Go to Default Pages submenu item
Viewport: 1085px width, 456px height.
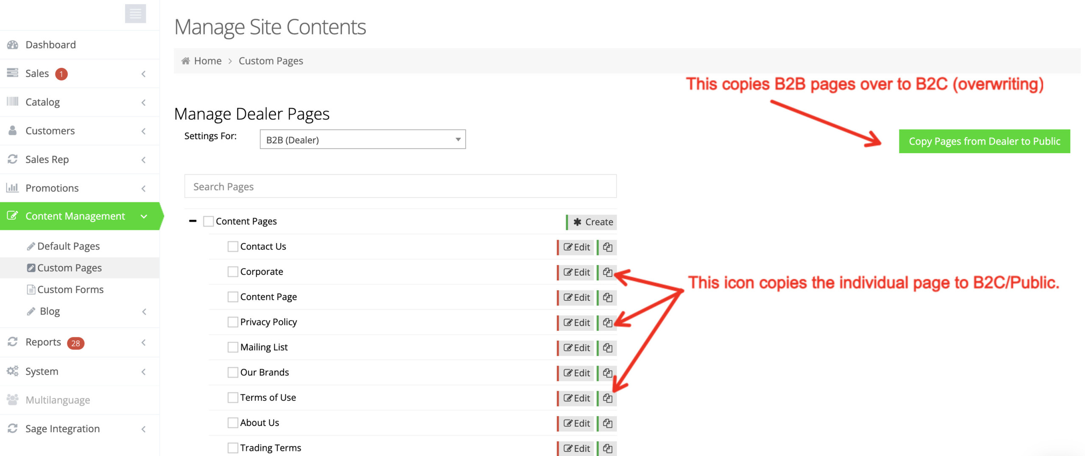pos(68,246)
